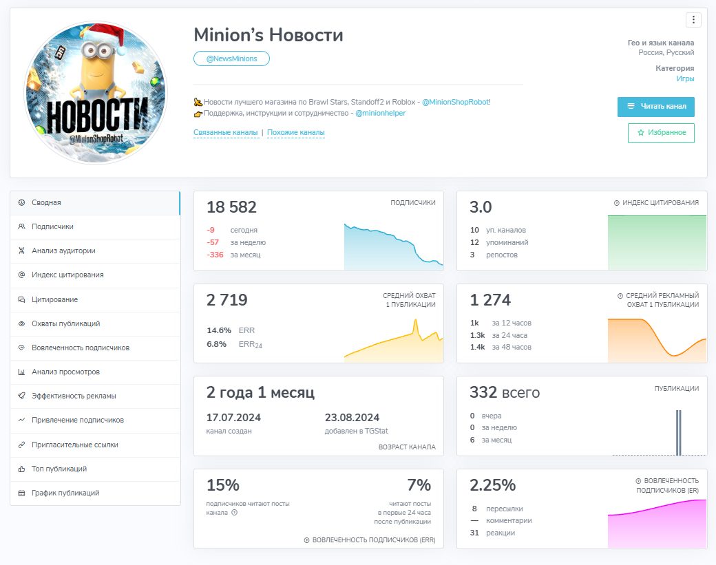The height and width of the screenshot is (565, 716).
Task: Go to Анализ аудитории
Action: click(95, 251)
